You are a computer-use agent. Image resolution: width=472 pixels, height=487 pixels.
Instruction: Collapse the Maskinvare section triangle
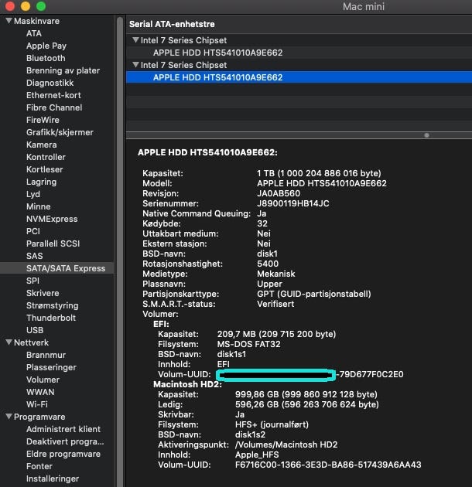[8, 21]
